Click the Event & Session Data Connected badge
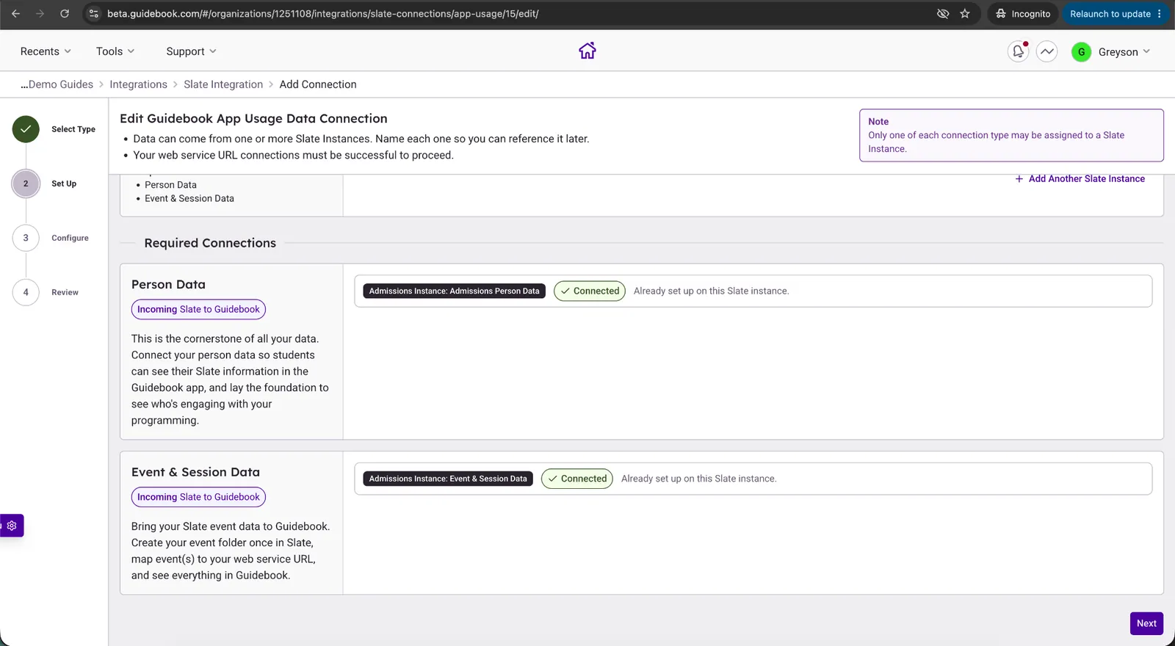This screenshot has height=646, width=1175. 577,479
